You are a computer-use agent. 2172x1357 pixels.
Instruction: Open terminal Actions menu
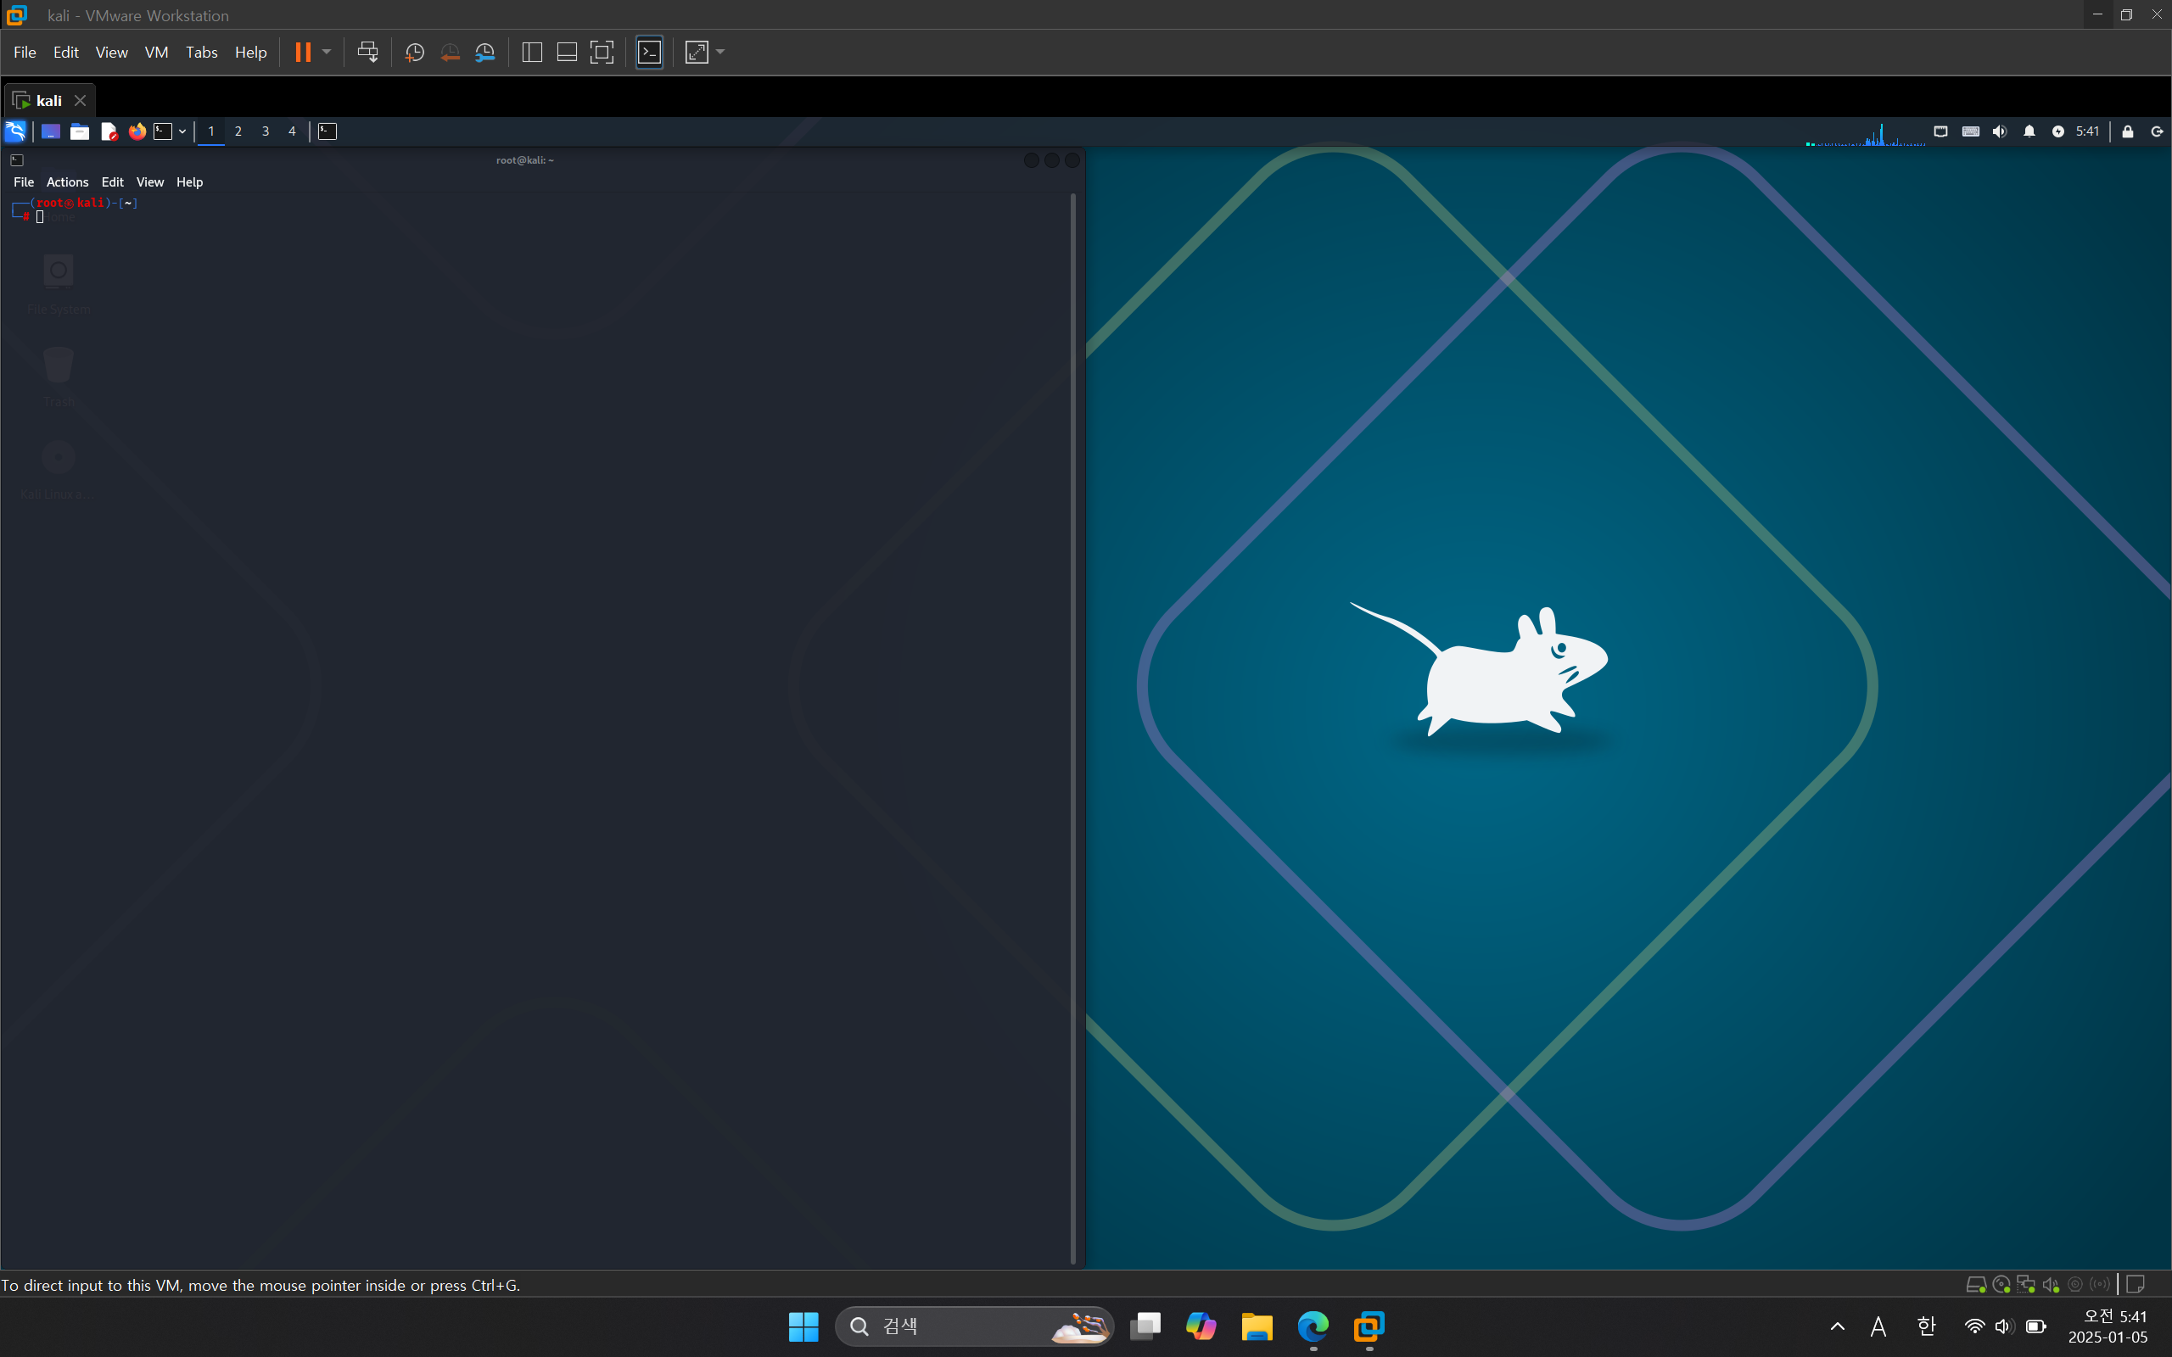pos(67,182)
